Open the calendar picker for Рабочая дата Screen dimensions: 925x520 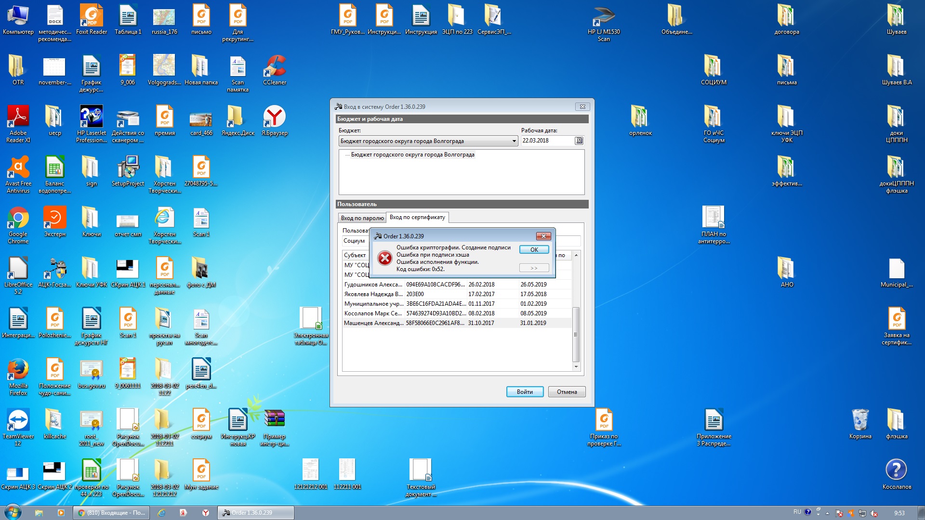[579, 141]
